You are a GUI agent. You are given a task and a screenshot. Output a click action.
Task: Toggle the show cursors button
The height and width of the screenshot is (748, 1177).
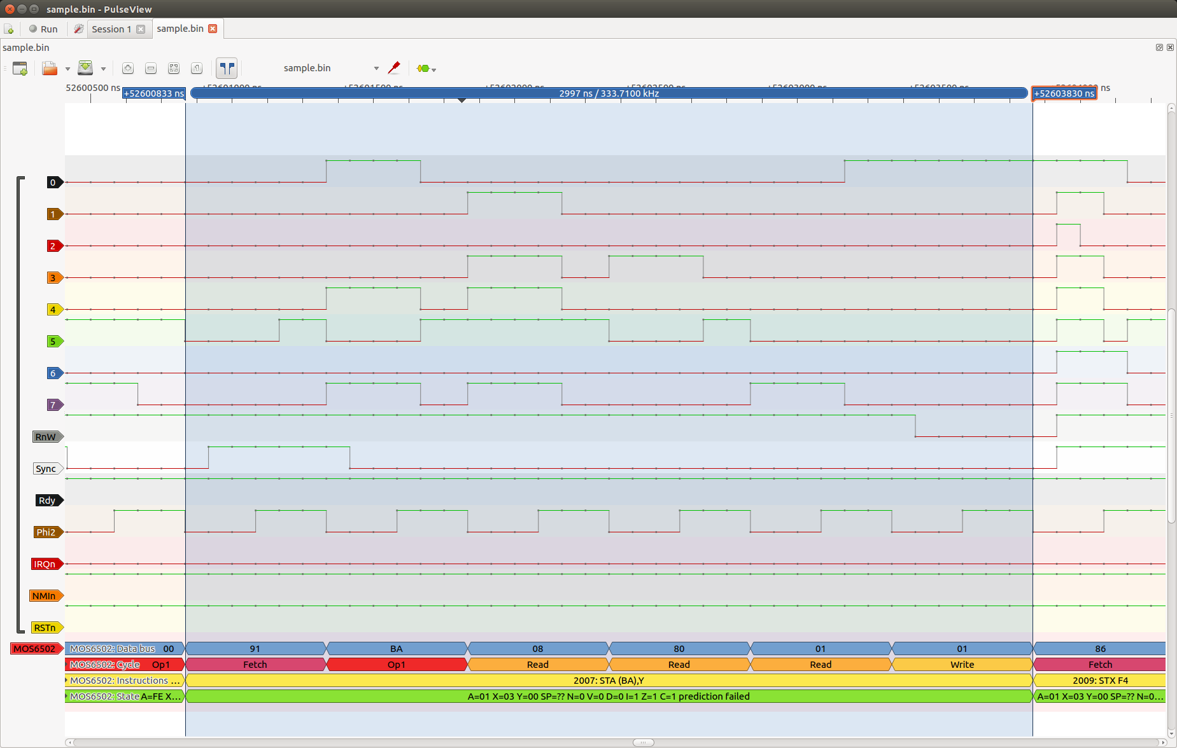pyautogui.click(x=227, y=69)
